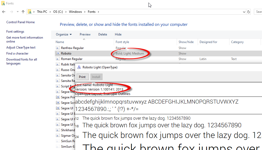262x150 pixels.
Task: Select the Sigmar One font icon
Action: [58, 136]
